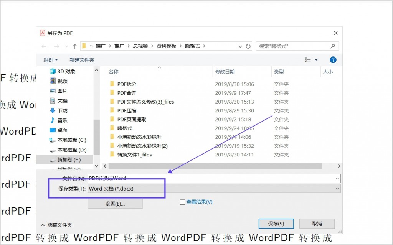The height and width of the screenshot is (245, 393).
Task: Sort by the 名称 column header
Action: (x=113, y=72)
